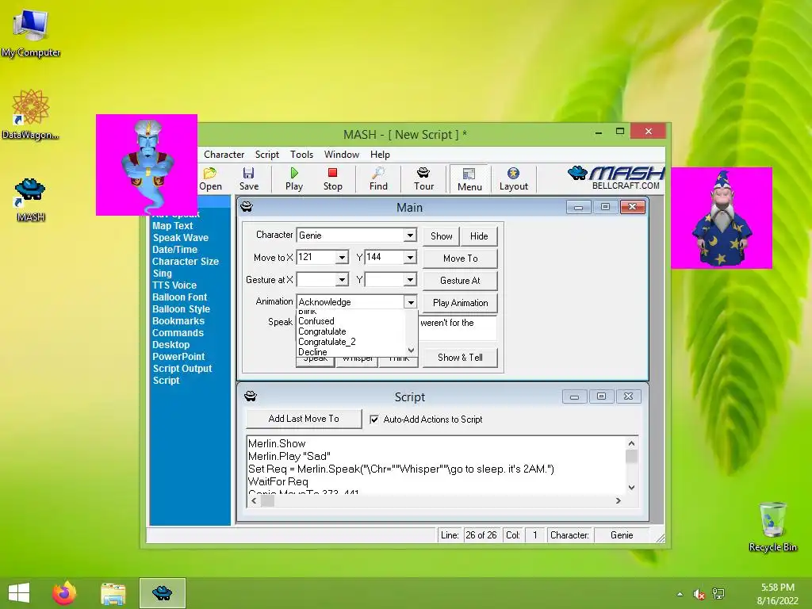Viewport: 812px width, 609px height.
Task: Click the Move To button
Action: (x=461, y=259)
